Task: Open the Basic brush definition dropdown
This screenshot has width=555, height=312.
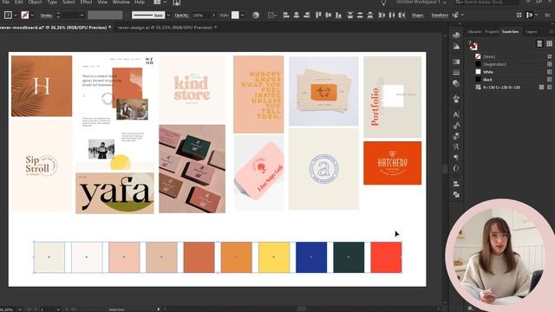Action: (x=168, y=16)
